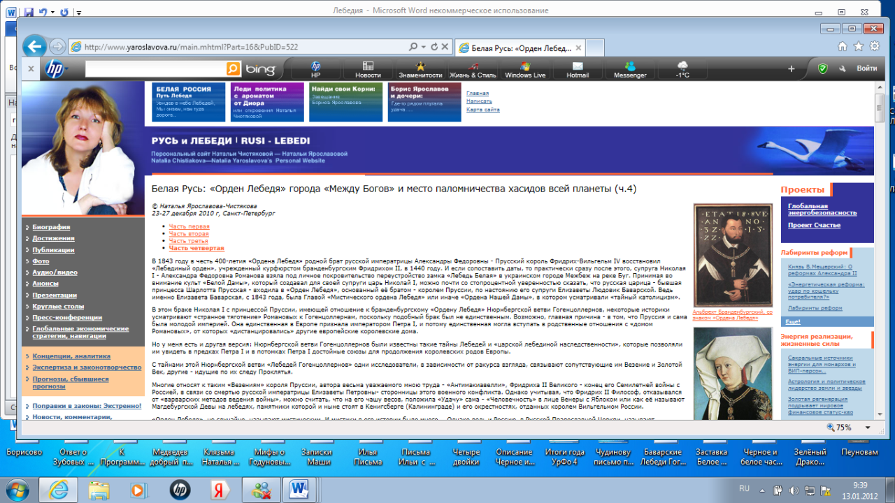The image size is (895, 503).
Task: Open address bar search magnifier
Action: click(x=414, y=47)
